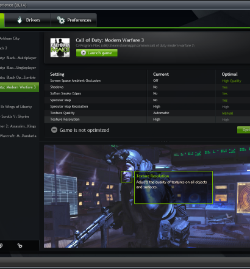Click the gear icon at the sidebar bottom
Viewport: 250px width, 269px height.
20,246
